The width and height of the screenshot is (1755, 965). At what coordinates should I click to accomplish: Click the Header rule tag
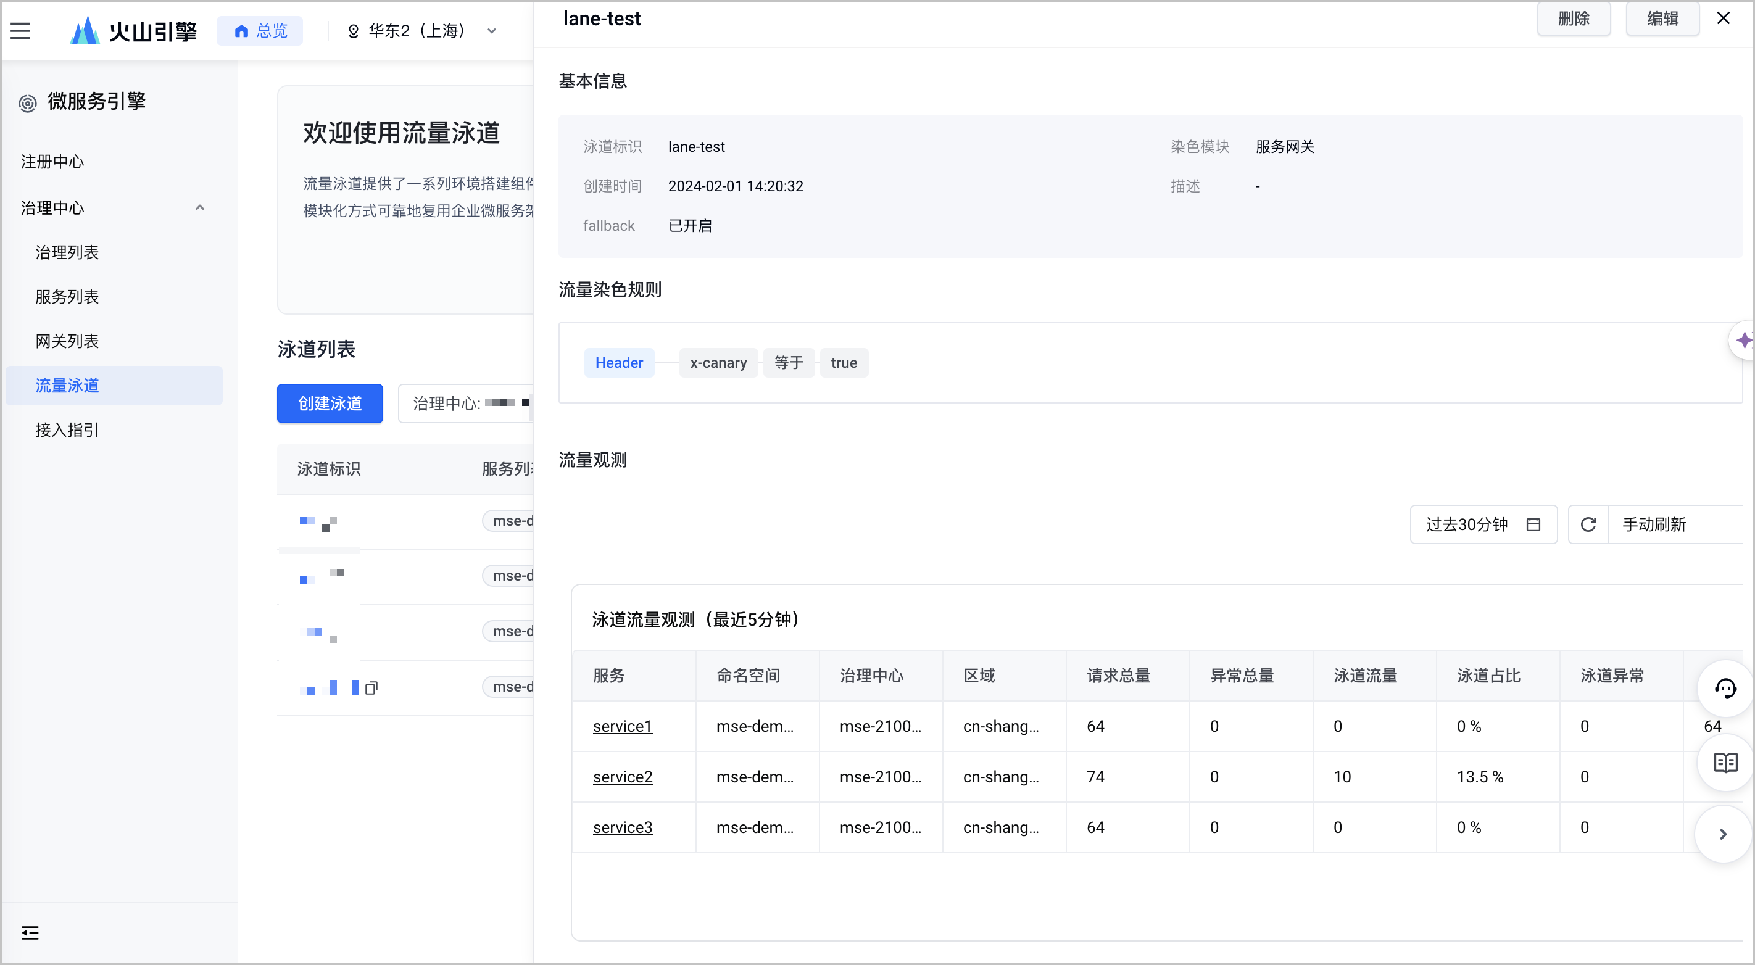tap(618, 362)
